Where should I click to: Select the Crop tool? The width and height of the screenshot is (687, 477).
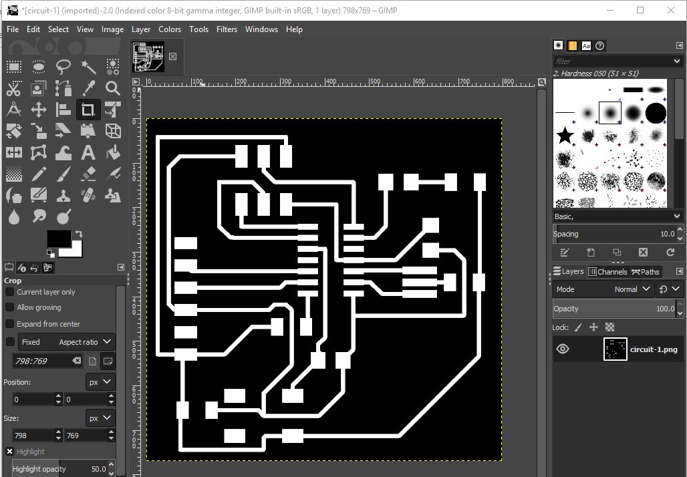(88, 110)
